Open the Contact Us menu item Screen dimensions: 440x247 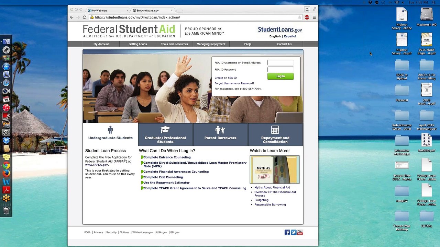pyautogui.click(x=284, y=44)
